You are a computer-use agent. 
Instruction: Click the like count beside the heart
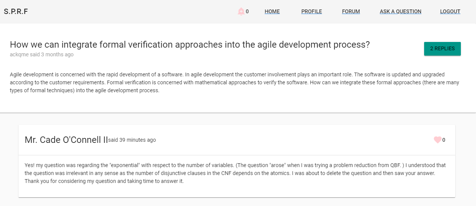tap(444, 140)
